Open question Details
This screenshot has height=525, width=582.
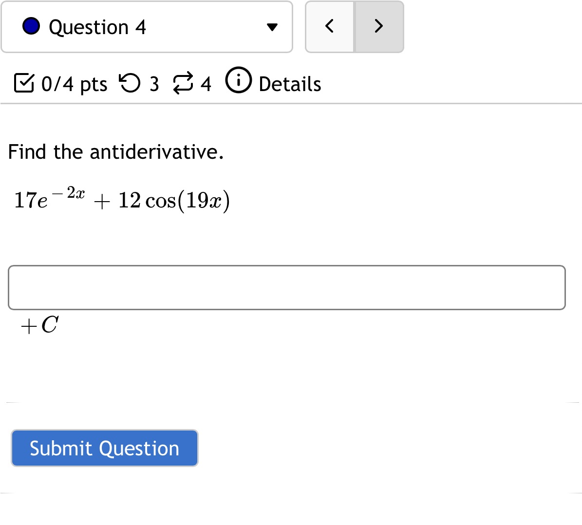[x=289, y=83]
